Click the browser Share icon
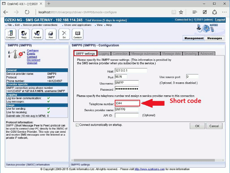This screenshot has width=230, height=173. click(x=215, y=12)
